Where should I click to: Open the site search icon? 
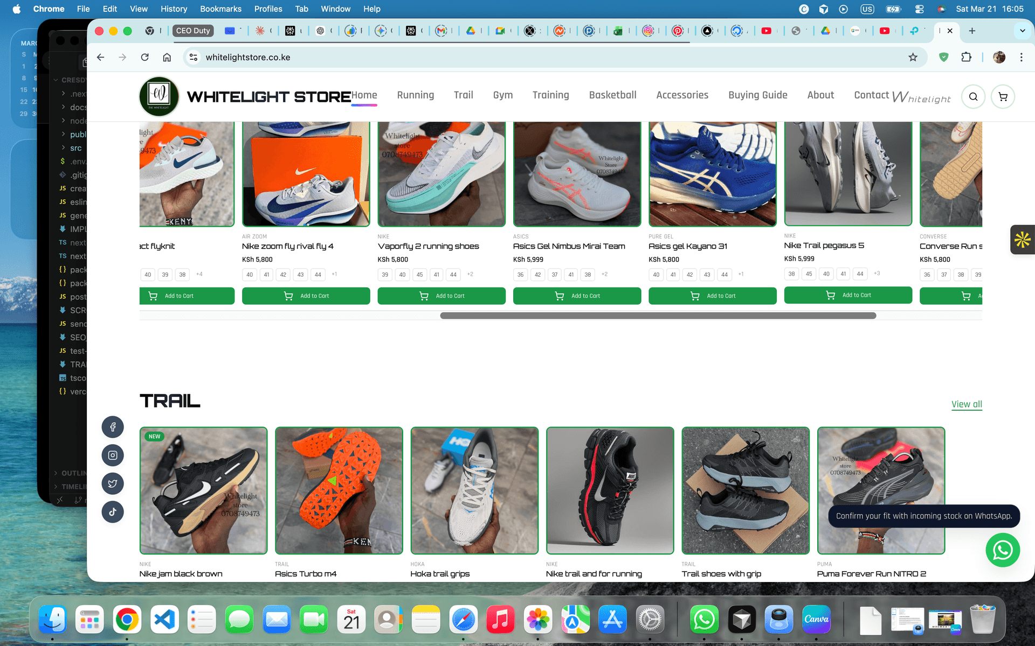tap(973, 97)
